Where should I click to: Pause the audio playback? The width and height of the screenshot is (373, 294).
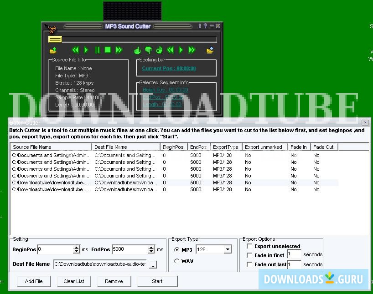point(97,50)
